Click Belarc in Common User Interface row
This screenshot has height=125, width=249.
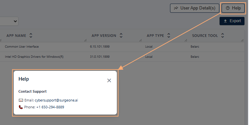(195, 47)
